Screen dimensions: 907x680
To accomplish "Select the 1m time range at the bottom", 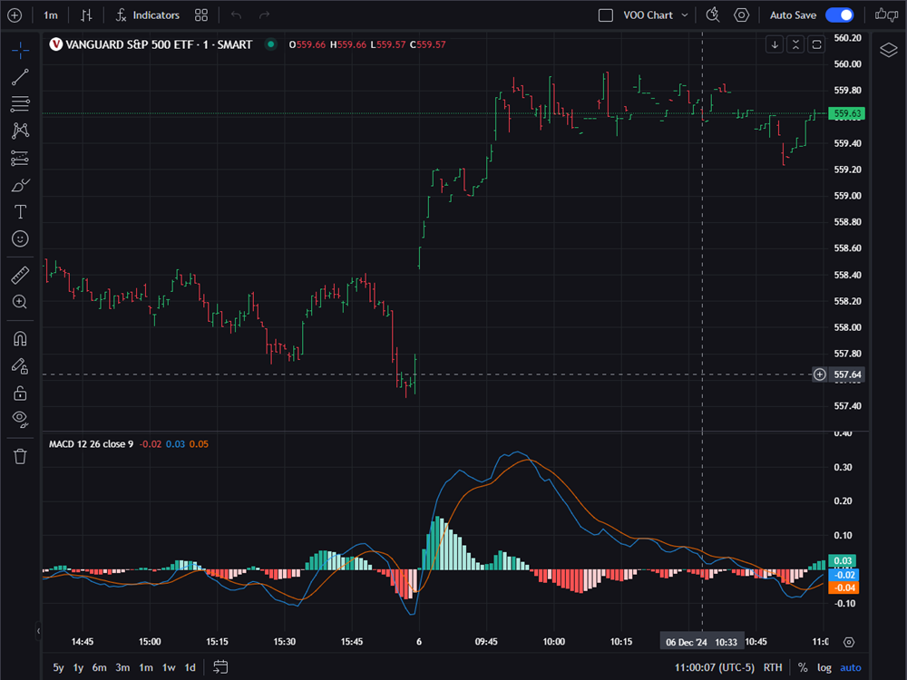I will tap(146, 667).
